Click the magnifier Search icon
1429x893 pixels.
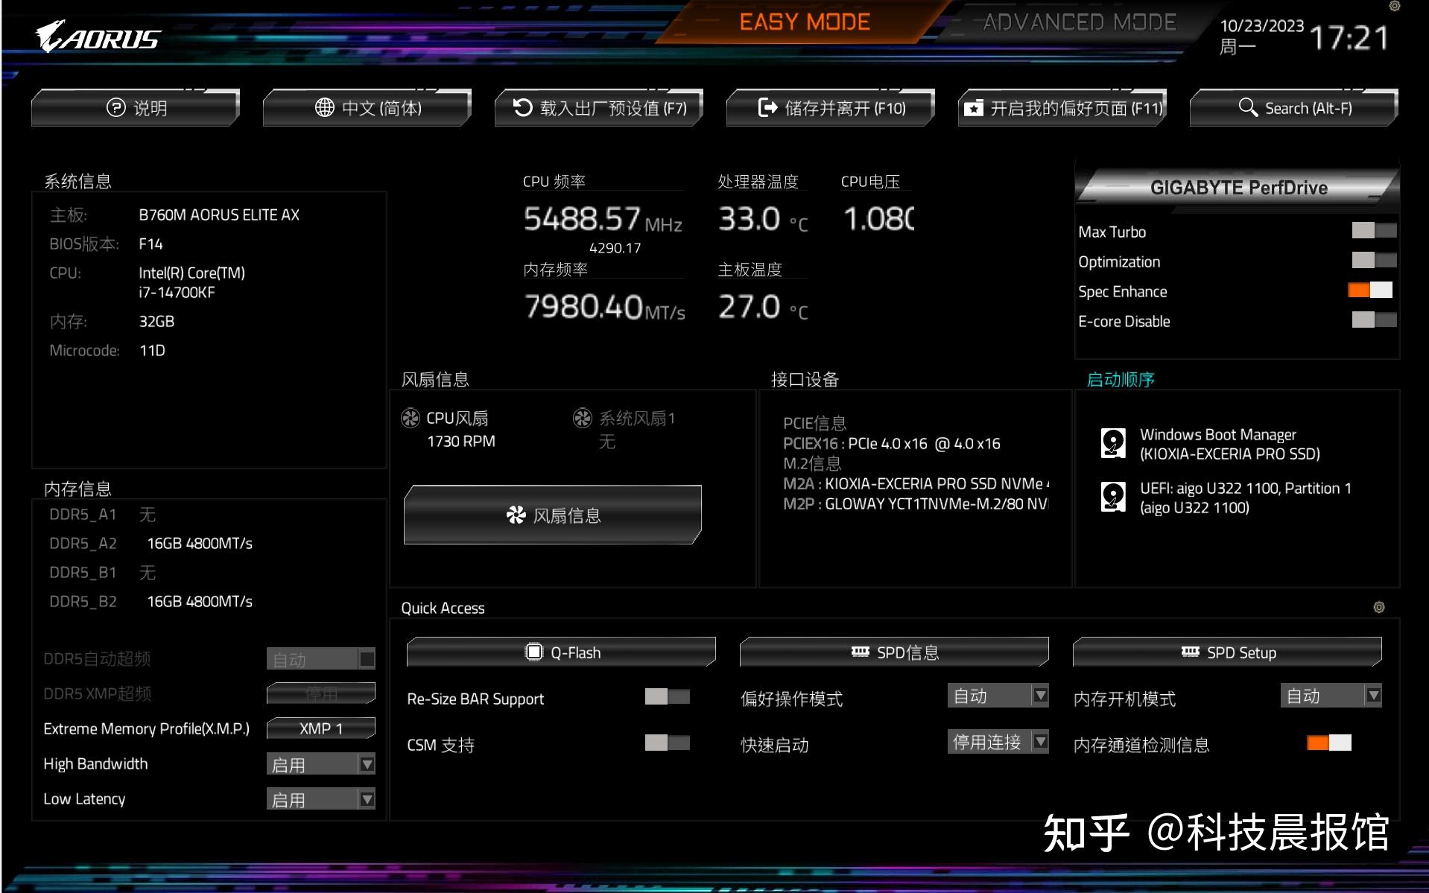click(1248, 107)
